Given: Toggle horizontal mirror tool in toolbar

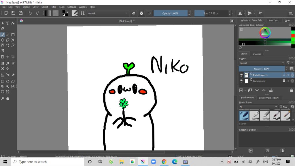Looking at the screenshot, I should (x=240, y=13).
